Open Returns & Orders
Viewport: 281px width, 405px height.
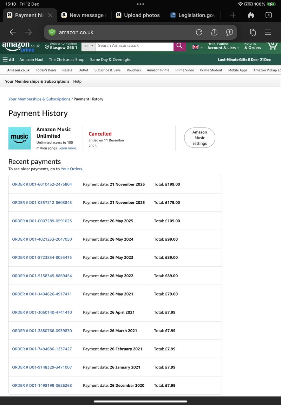pos(253,46)
